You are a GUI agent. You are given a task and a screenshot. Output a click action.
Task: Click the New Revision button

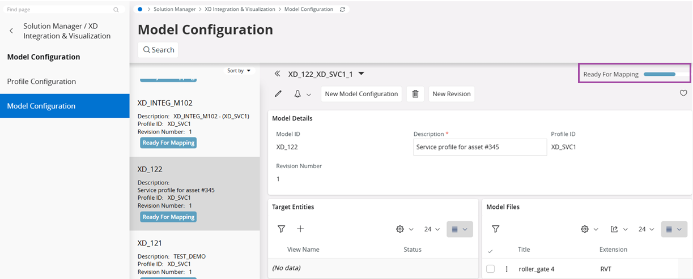[x=451, y=94]
